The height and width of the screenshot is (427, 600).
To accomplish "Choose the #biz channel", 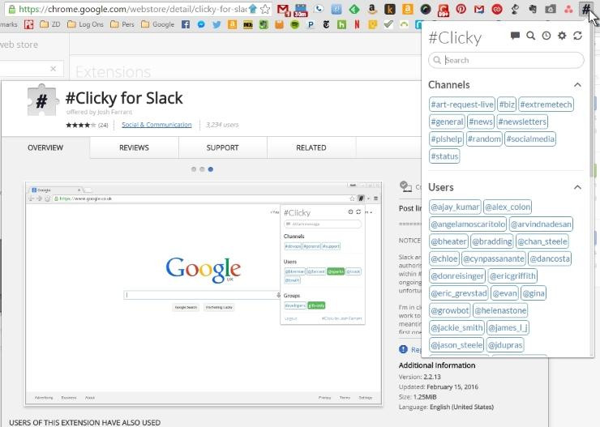I will [x=507, y=105].
